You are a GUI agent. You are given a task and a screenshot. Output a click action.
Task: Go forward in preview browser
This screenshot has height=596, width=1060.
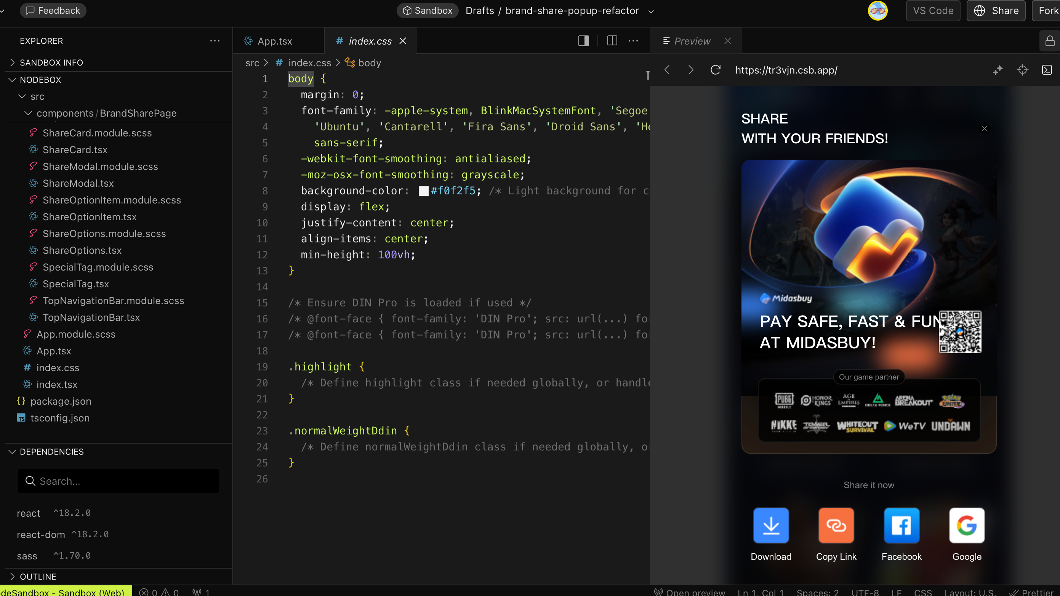pyautogui.click(x=691, y=70)
